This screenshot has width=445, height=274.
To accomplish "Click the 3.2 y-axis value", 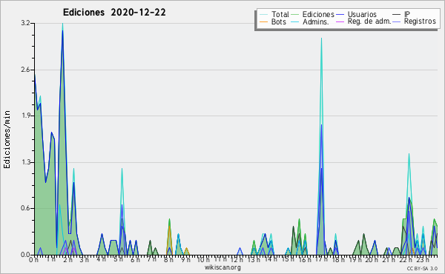I will coord(25,23).
